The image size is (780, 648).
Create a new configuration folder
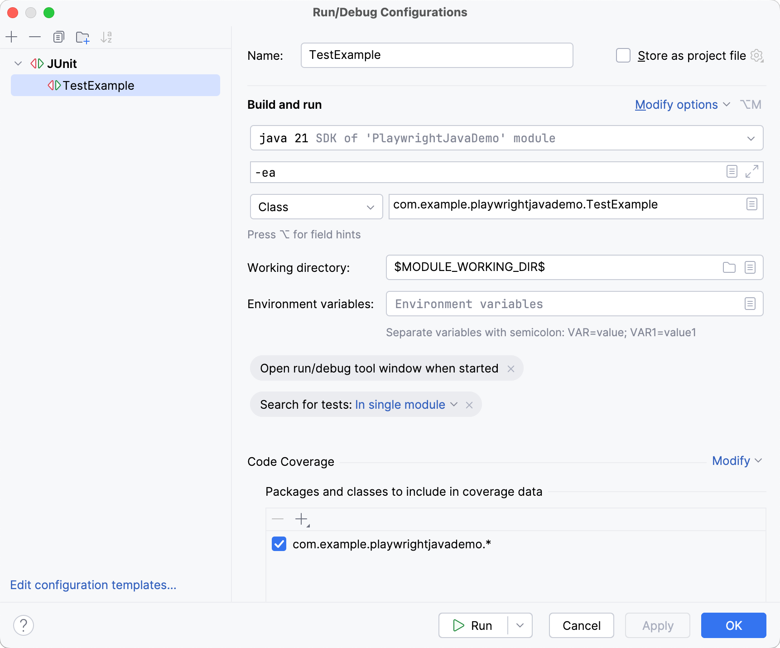tap(82, 37)
